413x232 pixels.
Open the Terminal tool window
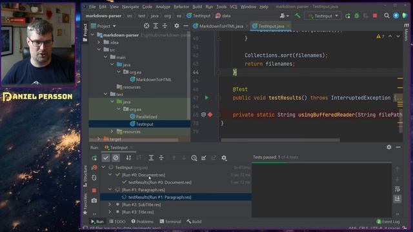click(x=170, y=222)
